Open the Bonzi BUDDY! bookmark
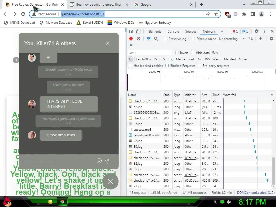The image size is (276, 207). click(x=90, y=23)
